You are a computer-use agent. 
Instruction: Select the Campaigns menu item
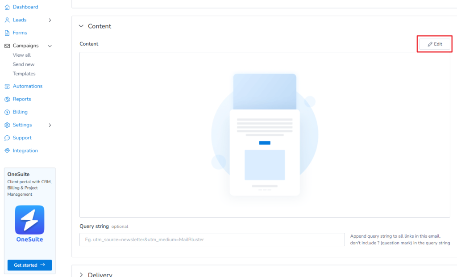(x=25, y=46)
